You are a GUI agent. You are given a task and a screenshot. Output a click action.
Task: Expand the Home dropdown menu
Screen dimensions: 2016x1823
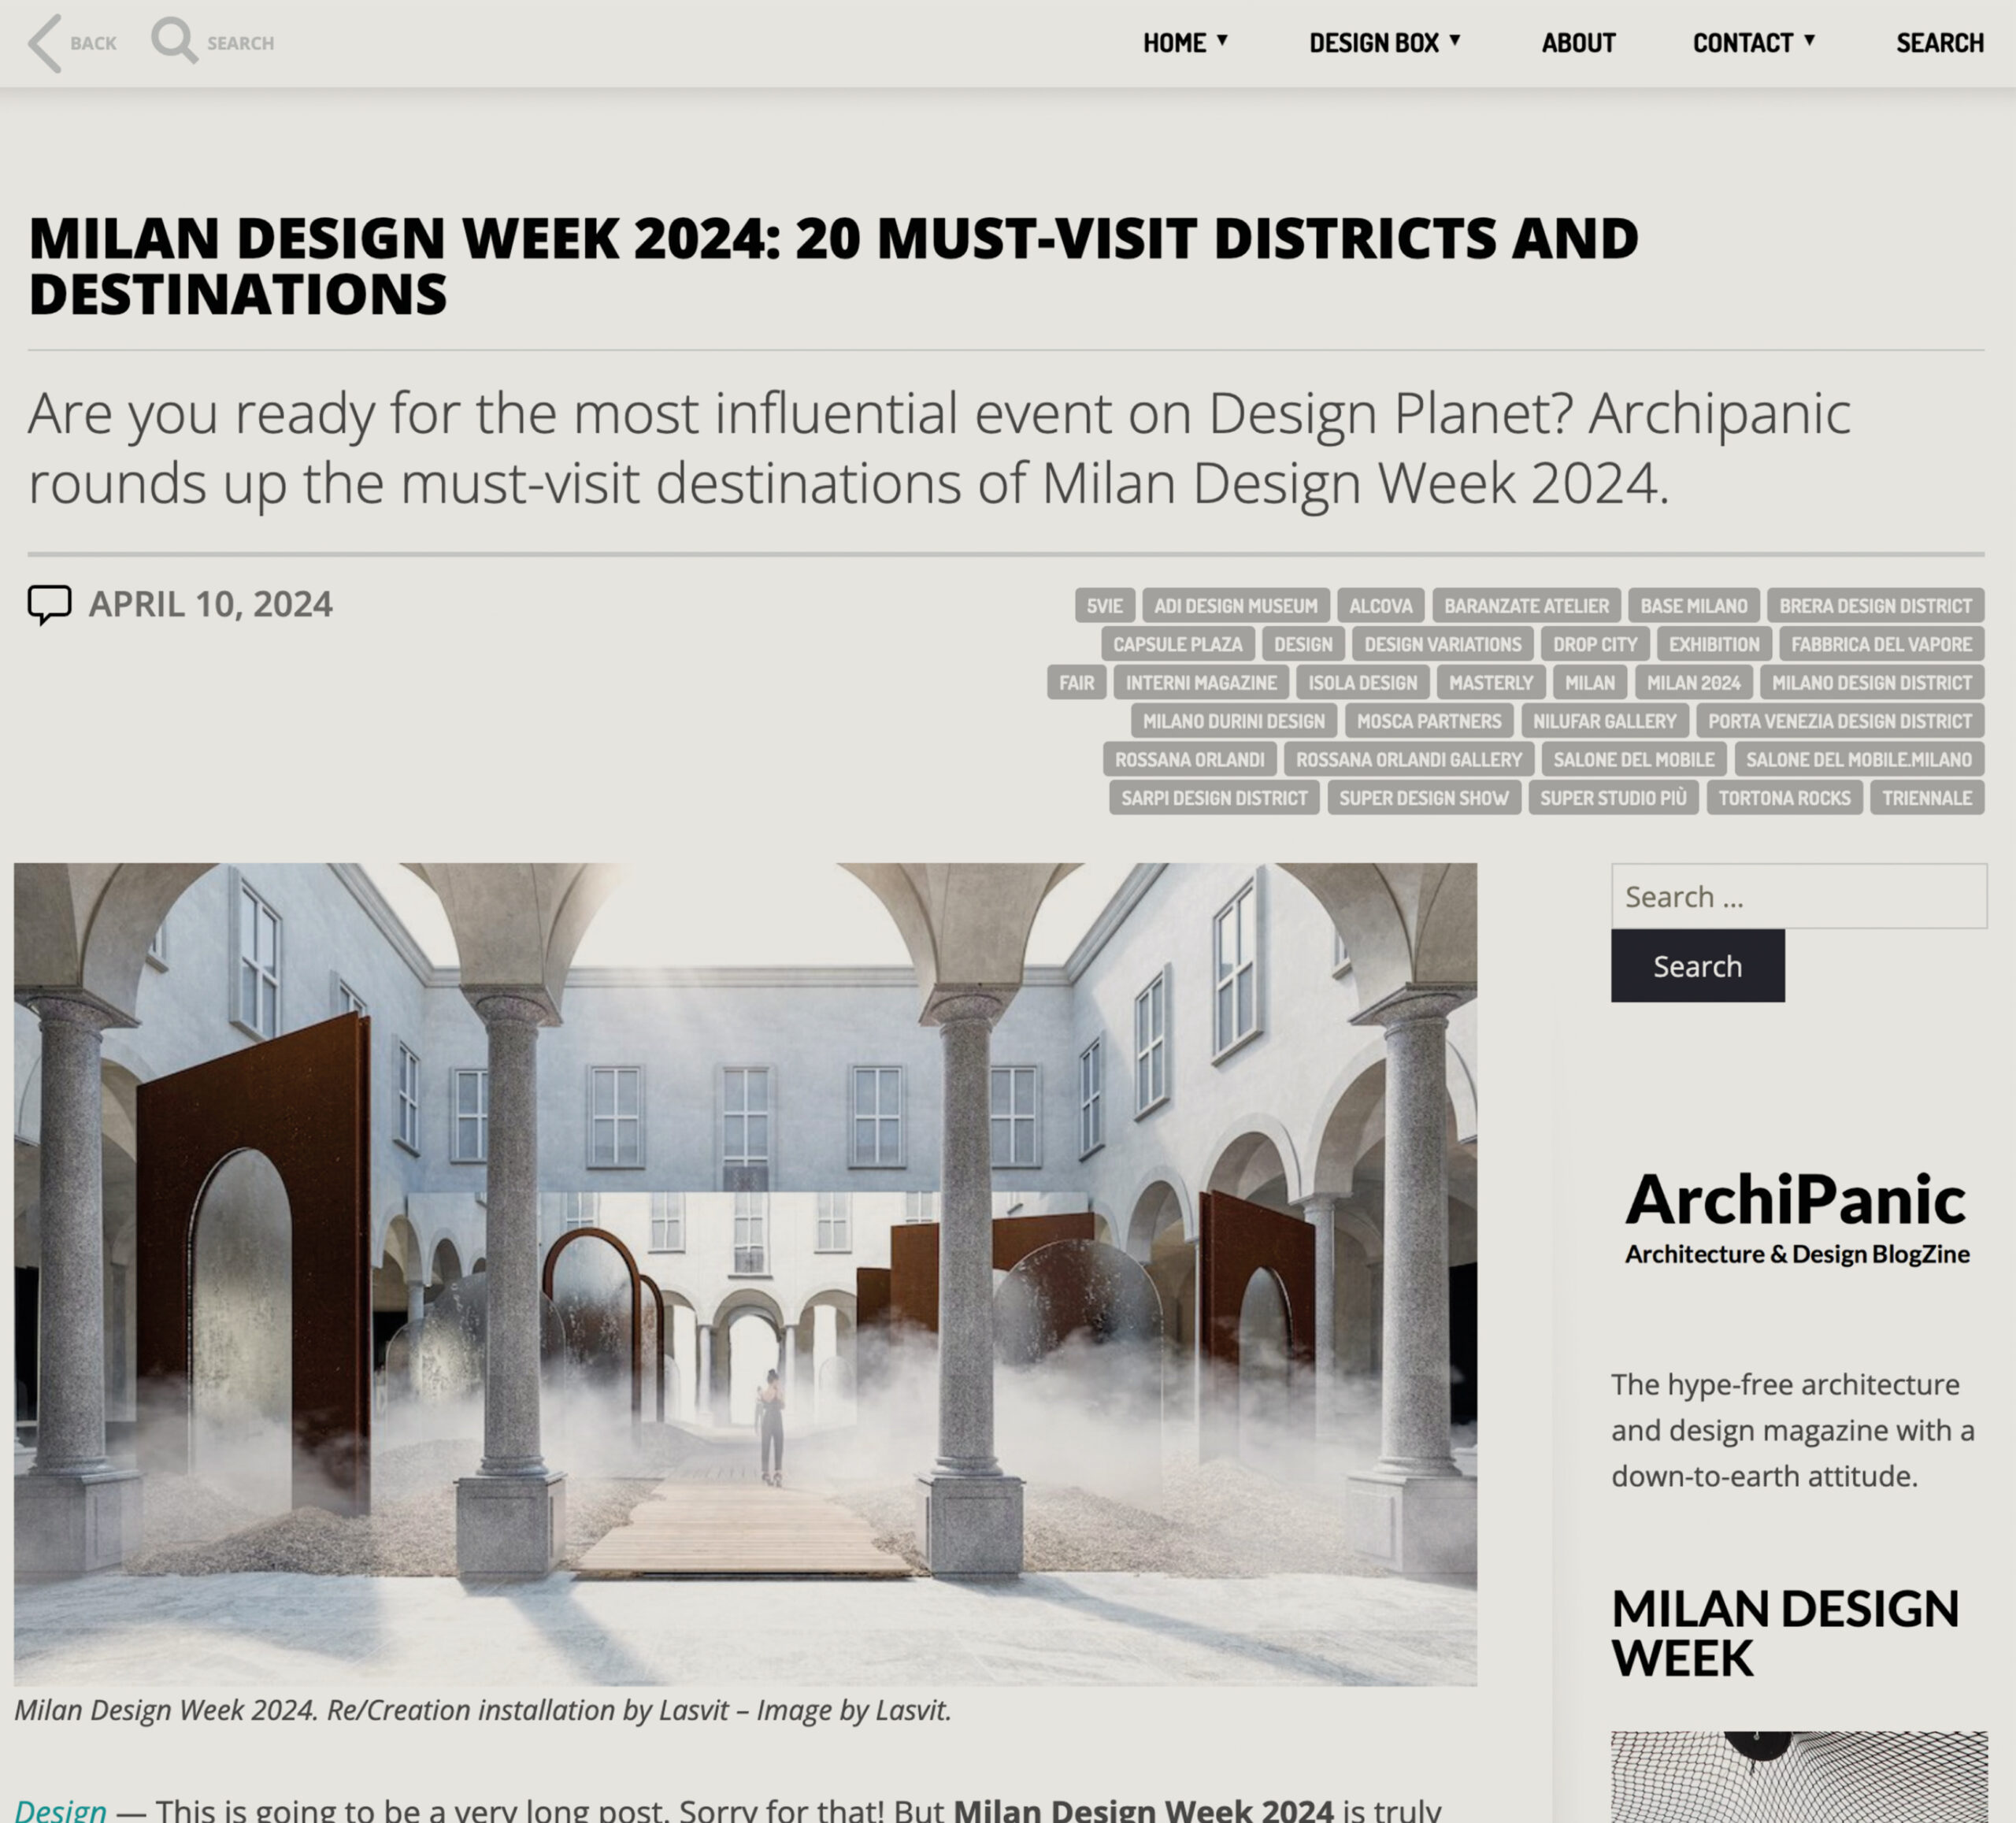[x=1185, y=43]
